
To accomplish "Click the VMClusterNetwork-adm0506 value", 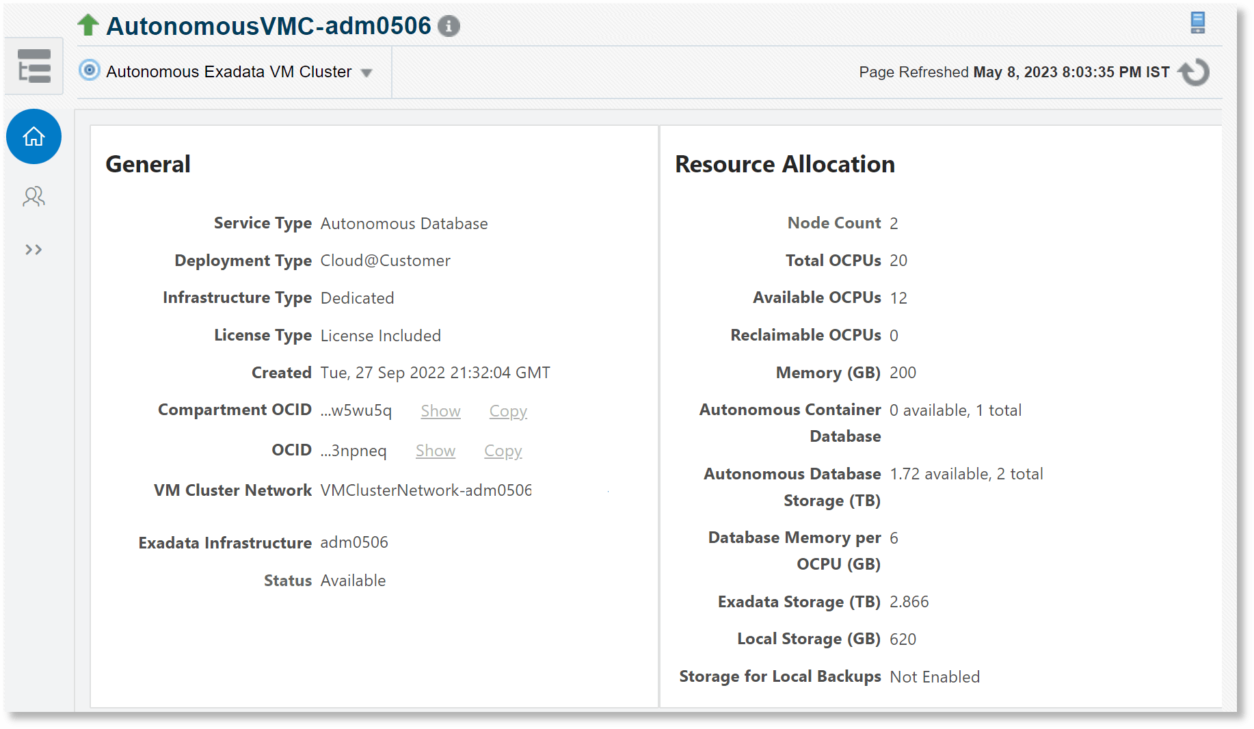I will click(426, 490).
